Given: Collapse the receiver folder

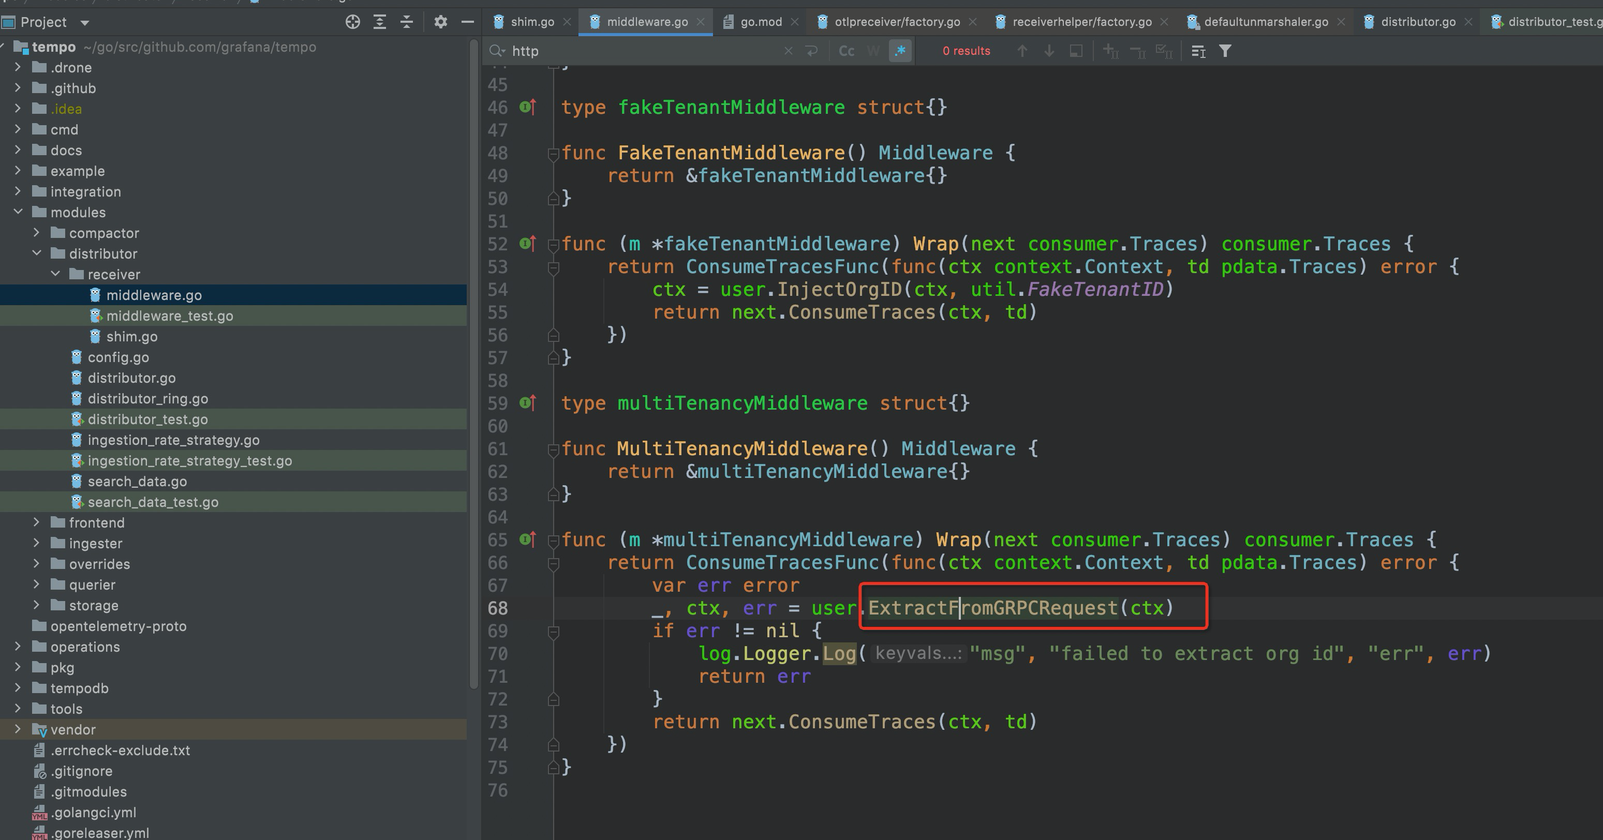Looking at the screenshot, I should (x=55, y=275).
